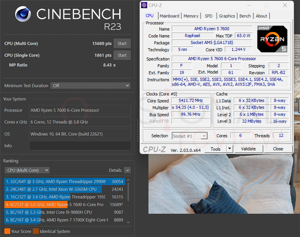Click the Close button in CPU-Z

278,149
